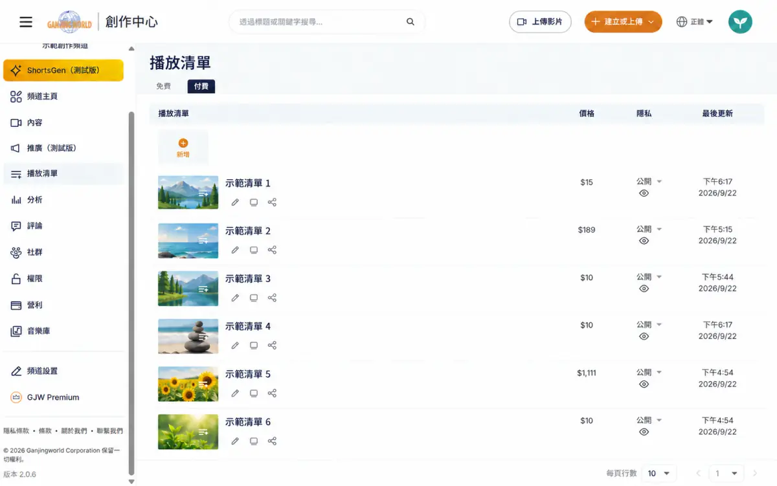Edit playlist 示範清單 2 via pencil icon

point(235,250)
